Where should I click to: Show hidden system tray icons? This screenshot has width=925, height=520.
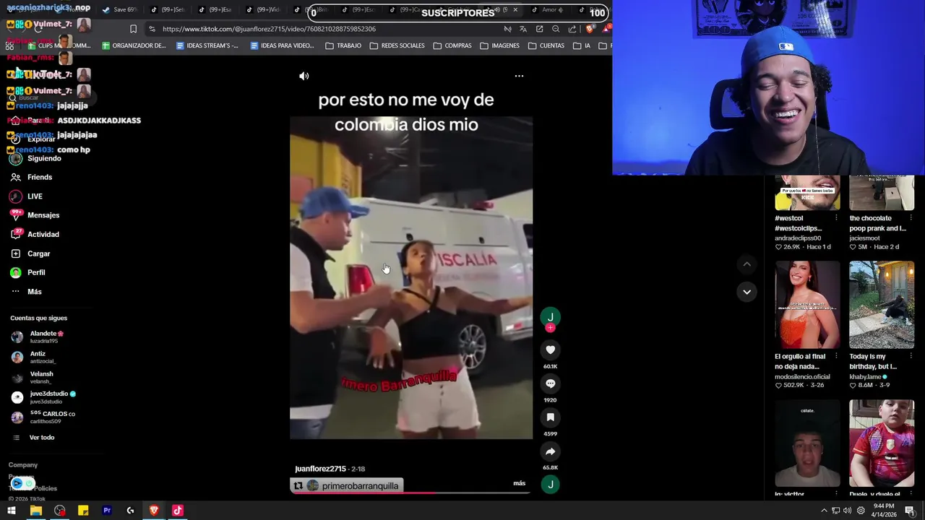[824, 511]
